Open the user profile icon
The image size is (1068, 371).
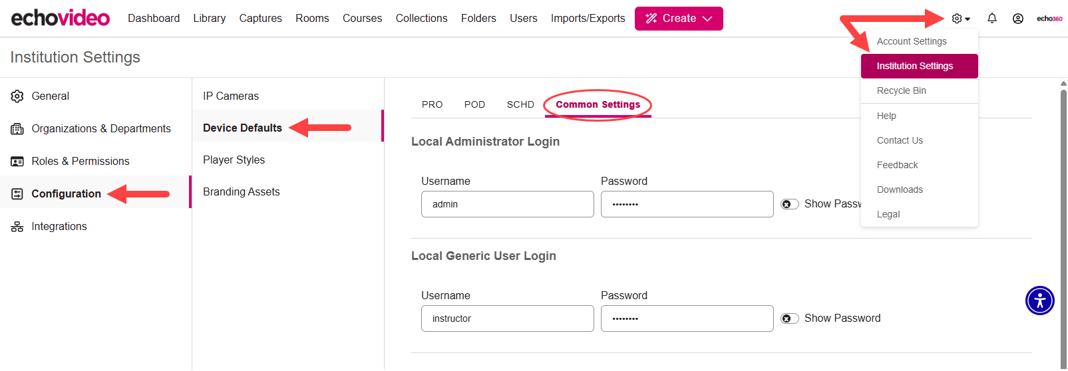[x=1018, y=19]
